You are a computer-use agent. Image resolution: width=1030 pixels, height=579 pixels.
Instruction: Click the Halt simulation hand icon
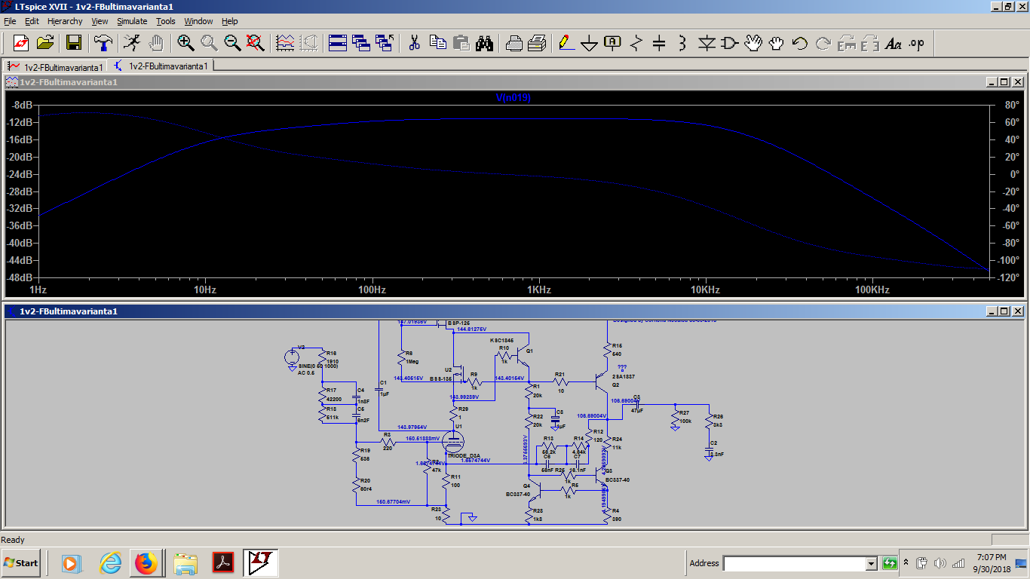click(156, 43)
